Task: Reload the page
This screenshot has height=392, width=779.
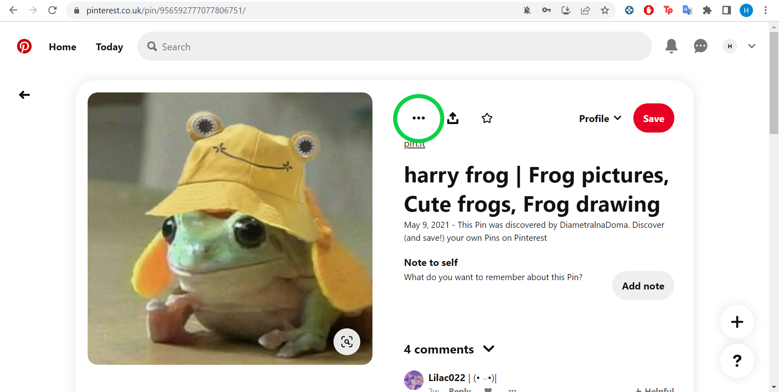Action: tap(52, 10)
